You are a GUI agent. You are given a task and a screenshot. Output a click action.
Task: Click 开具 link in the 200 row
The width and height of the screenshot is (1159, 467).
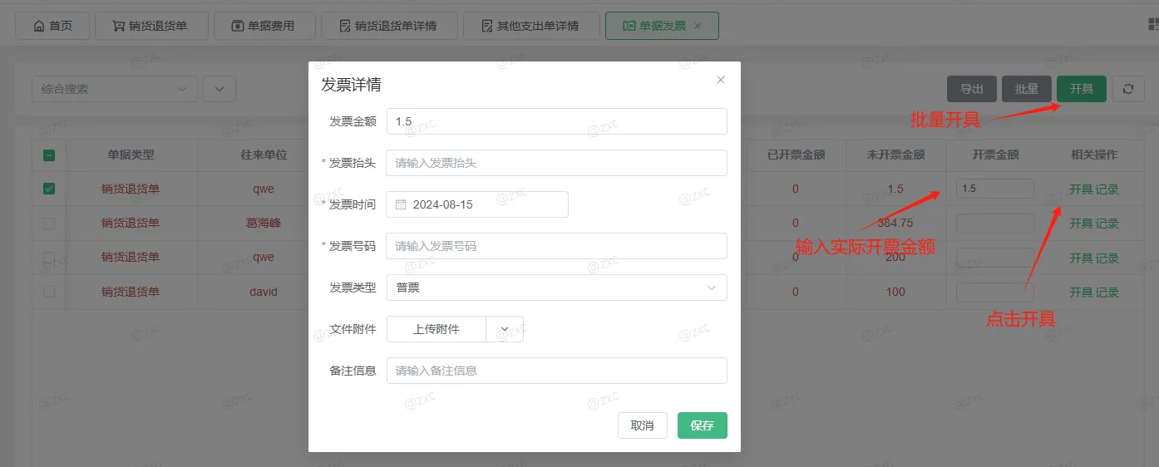(x=1081, y=258)
